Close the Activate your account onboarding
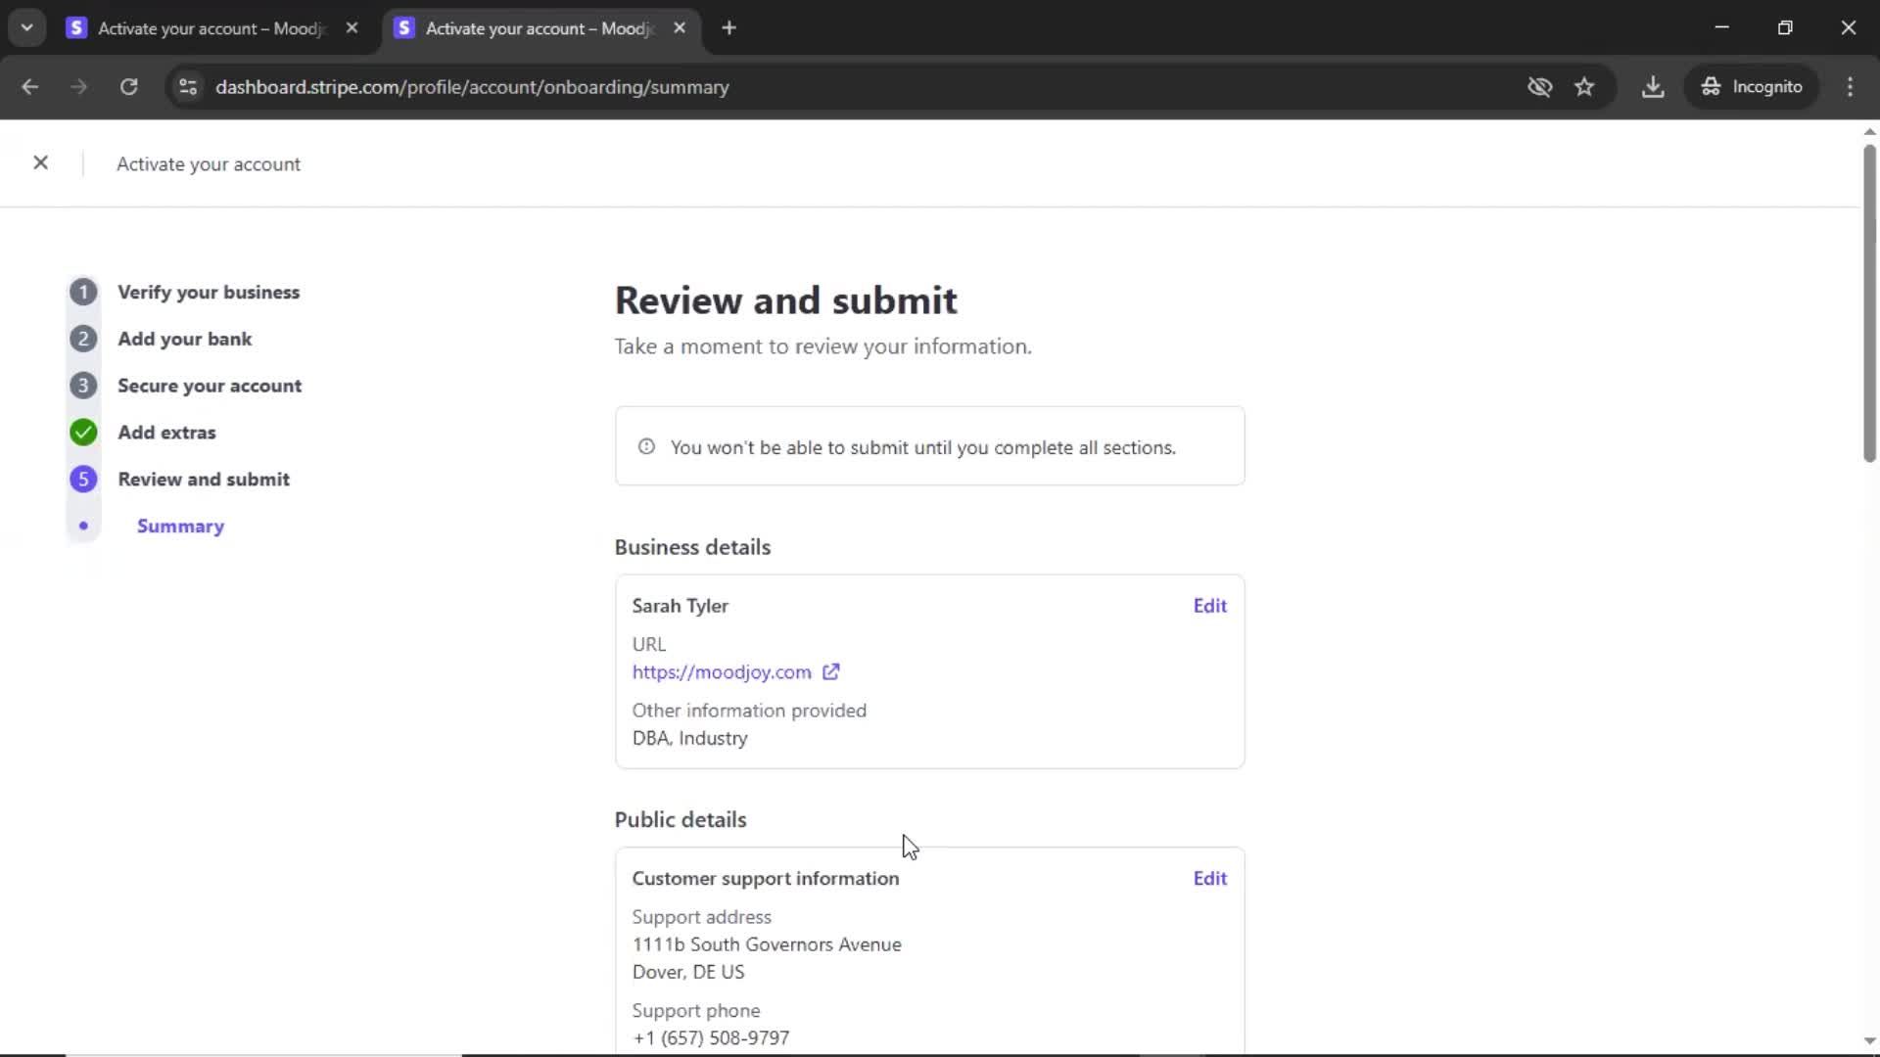The image size is (1880, 1057). tap(40, 162)
